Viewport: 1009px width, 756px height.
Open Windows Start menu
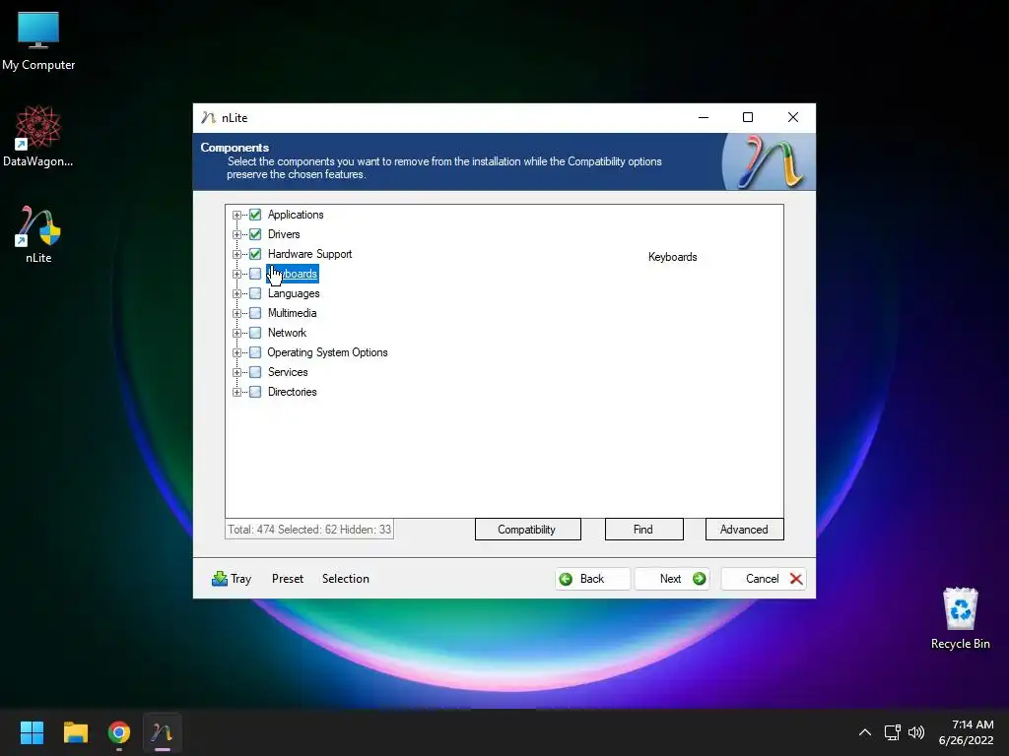click(x=32, y=732)
